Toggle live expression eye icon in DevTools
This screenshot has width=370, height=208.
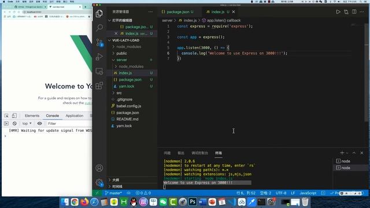(x=39, y=123)
